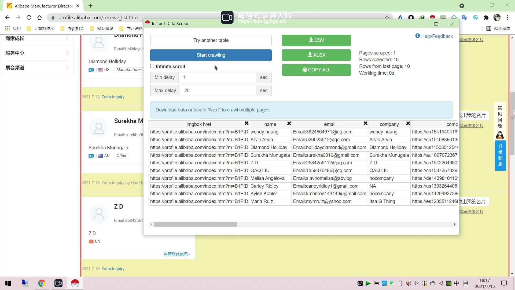
Task: Click right arrow of table scrollbar
Action: pyautogui.click(x=454, y=224)
